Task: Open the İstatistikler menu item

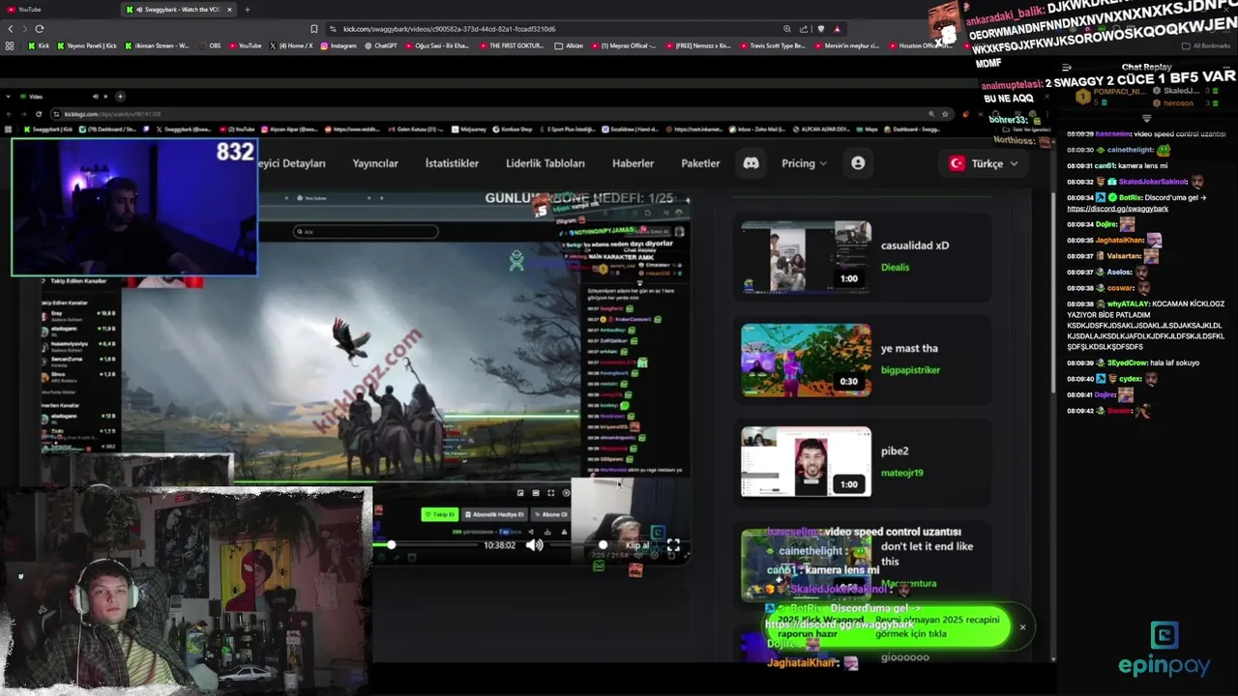Action: (452, 163)
